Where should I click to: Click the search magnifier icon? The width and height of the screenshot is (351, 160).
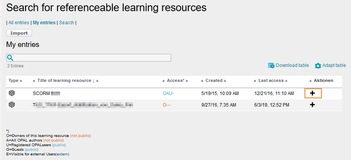click(10, 58)
